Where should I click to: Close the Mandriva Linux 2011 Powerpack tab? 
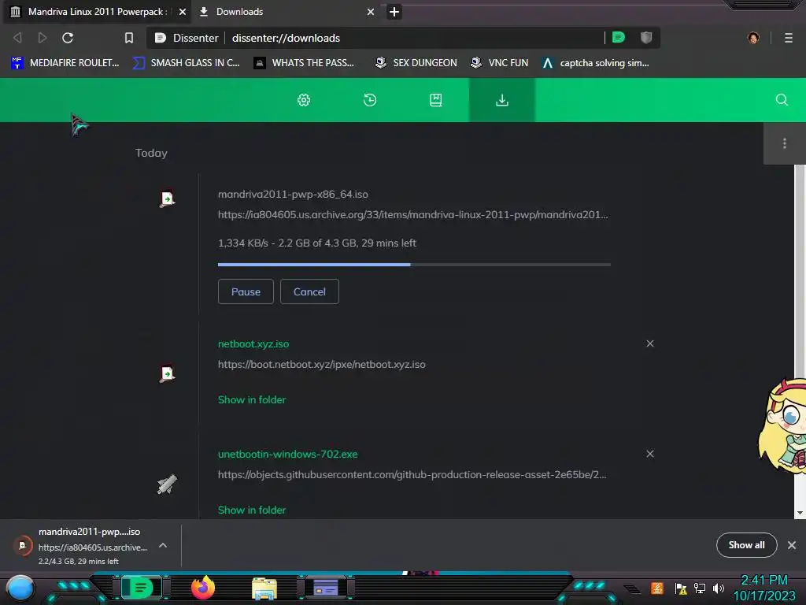(x=183, y=12)
